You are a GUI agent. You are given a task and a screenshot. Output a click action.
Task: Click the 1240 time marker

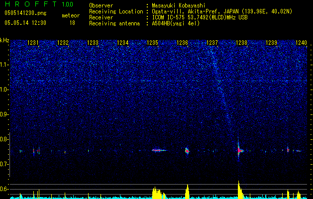point(301,43)
